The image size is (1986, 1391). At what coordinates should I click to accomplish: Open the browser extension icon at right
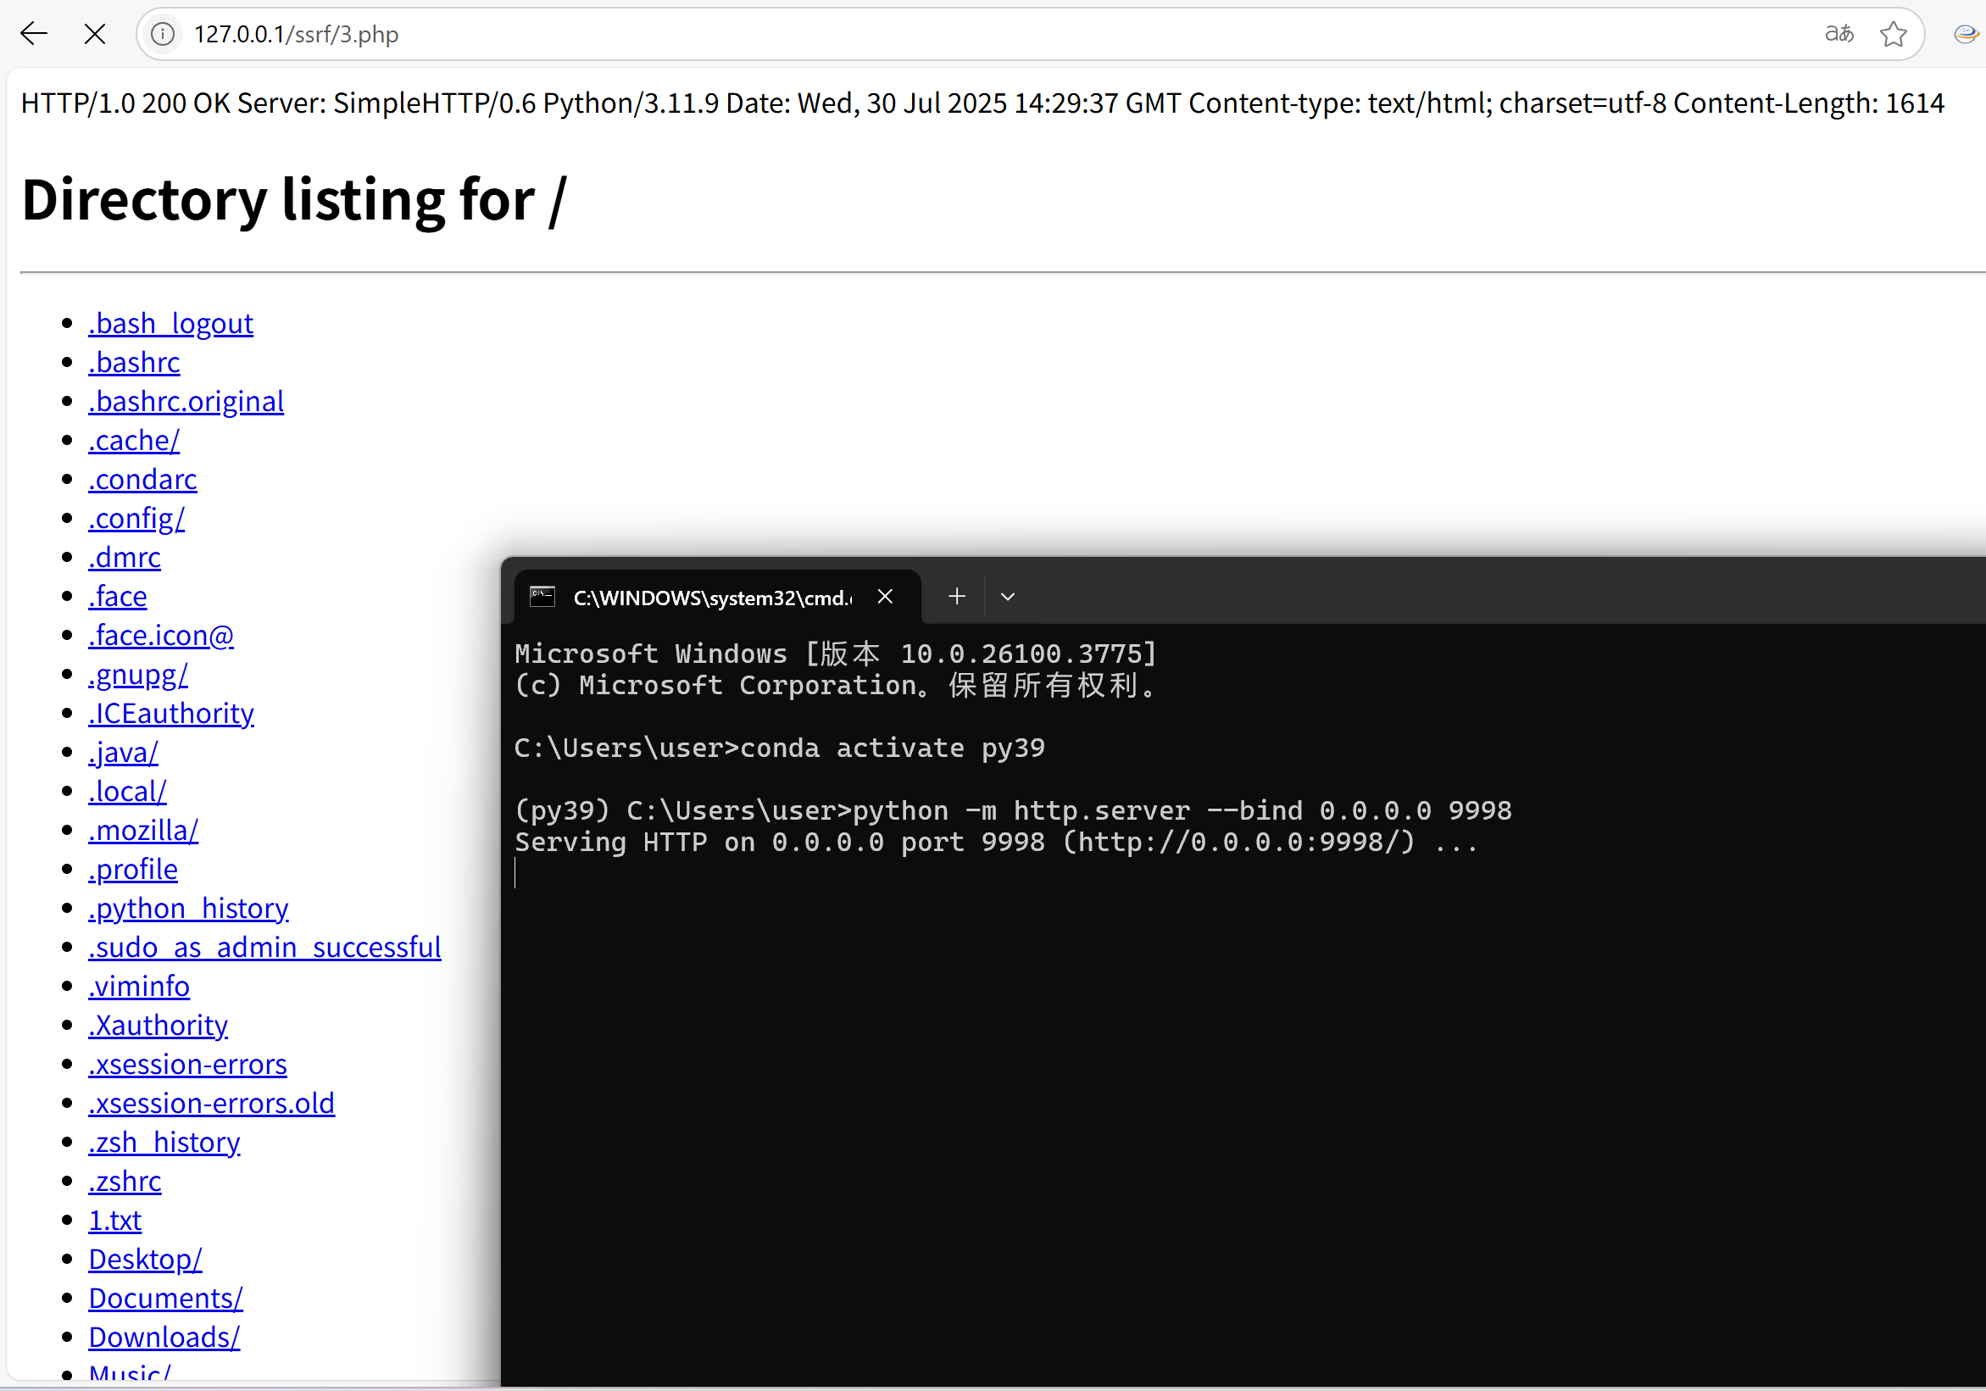point(1967,34)
